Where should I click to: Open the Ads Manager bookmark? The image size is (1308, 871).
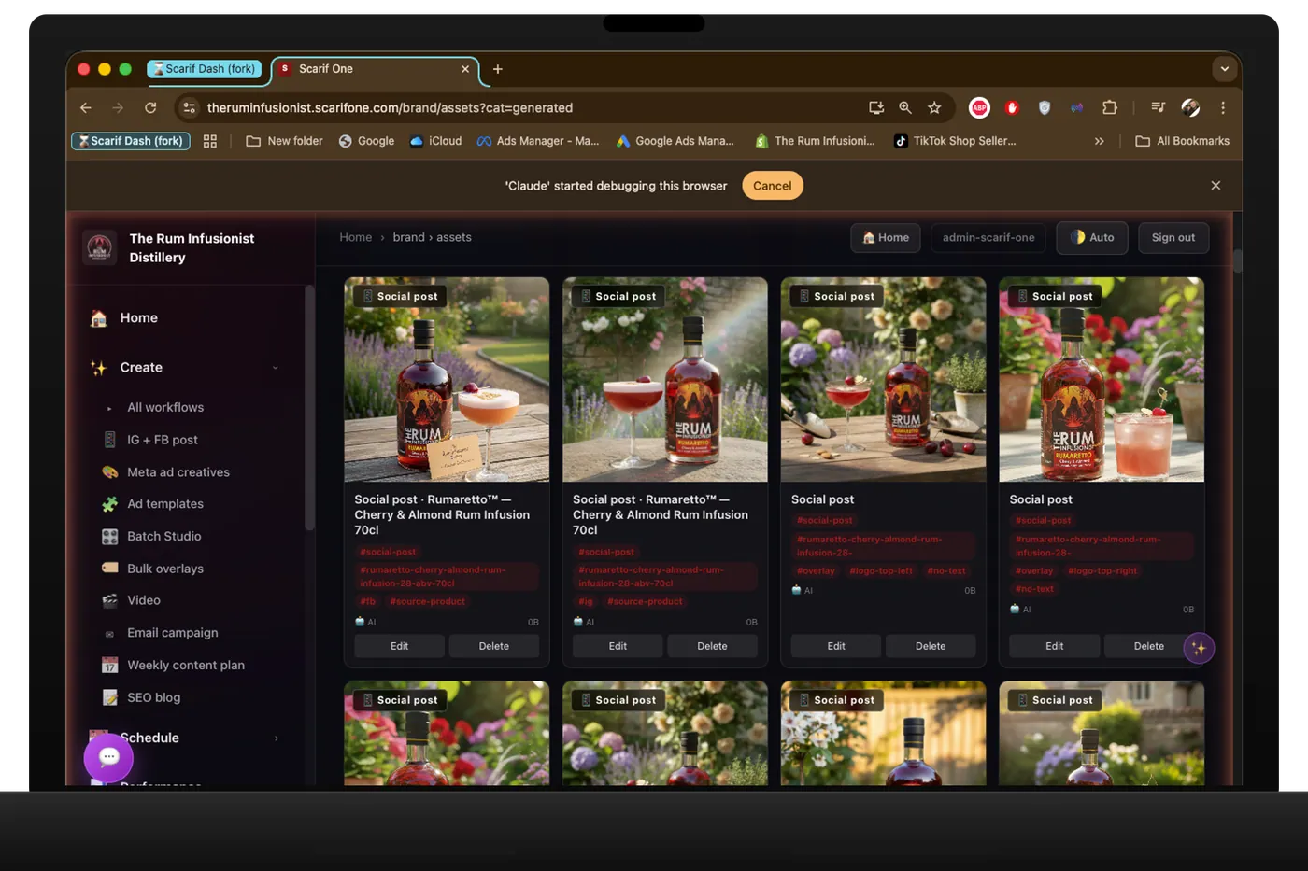(538, 141)
